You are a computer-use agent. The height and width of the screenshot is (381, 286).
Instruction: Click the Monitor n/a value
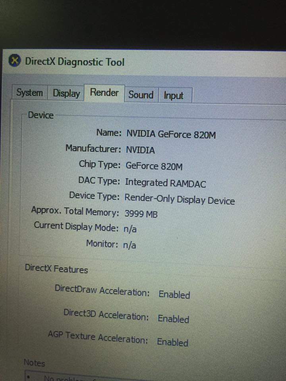(129, 245)
